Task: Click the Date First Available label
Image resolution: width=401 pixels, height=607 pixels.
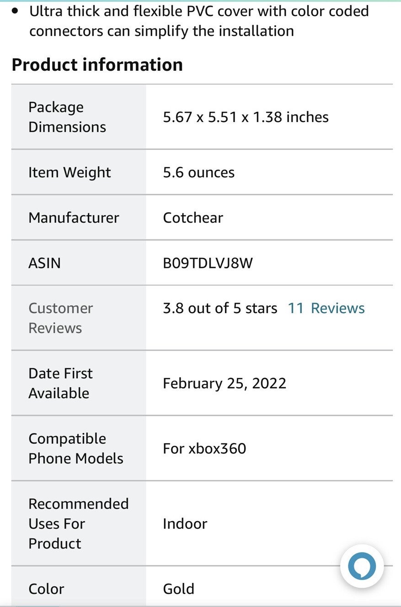Action: (x=60, y=383)
